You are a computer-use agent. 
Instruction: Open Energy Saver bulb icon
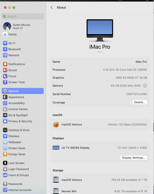coord(5,154)
